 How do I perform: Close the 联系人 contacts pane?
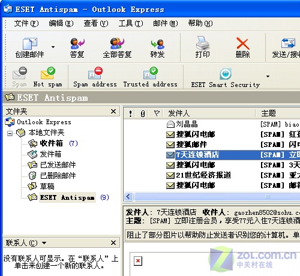tap(113, 243)
